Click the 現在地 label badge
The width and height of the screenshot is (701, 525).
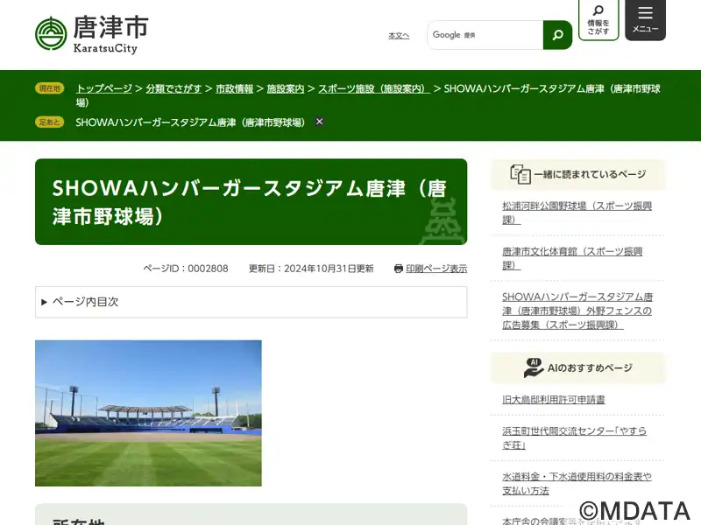(x=50, y=88)
